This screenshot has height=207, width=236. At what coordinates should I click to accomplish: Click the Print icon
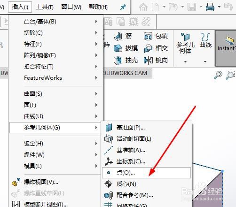210,7
